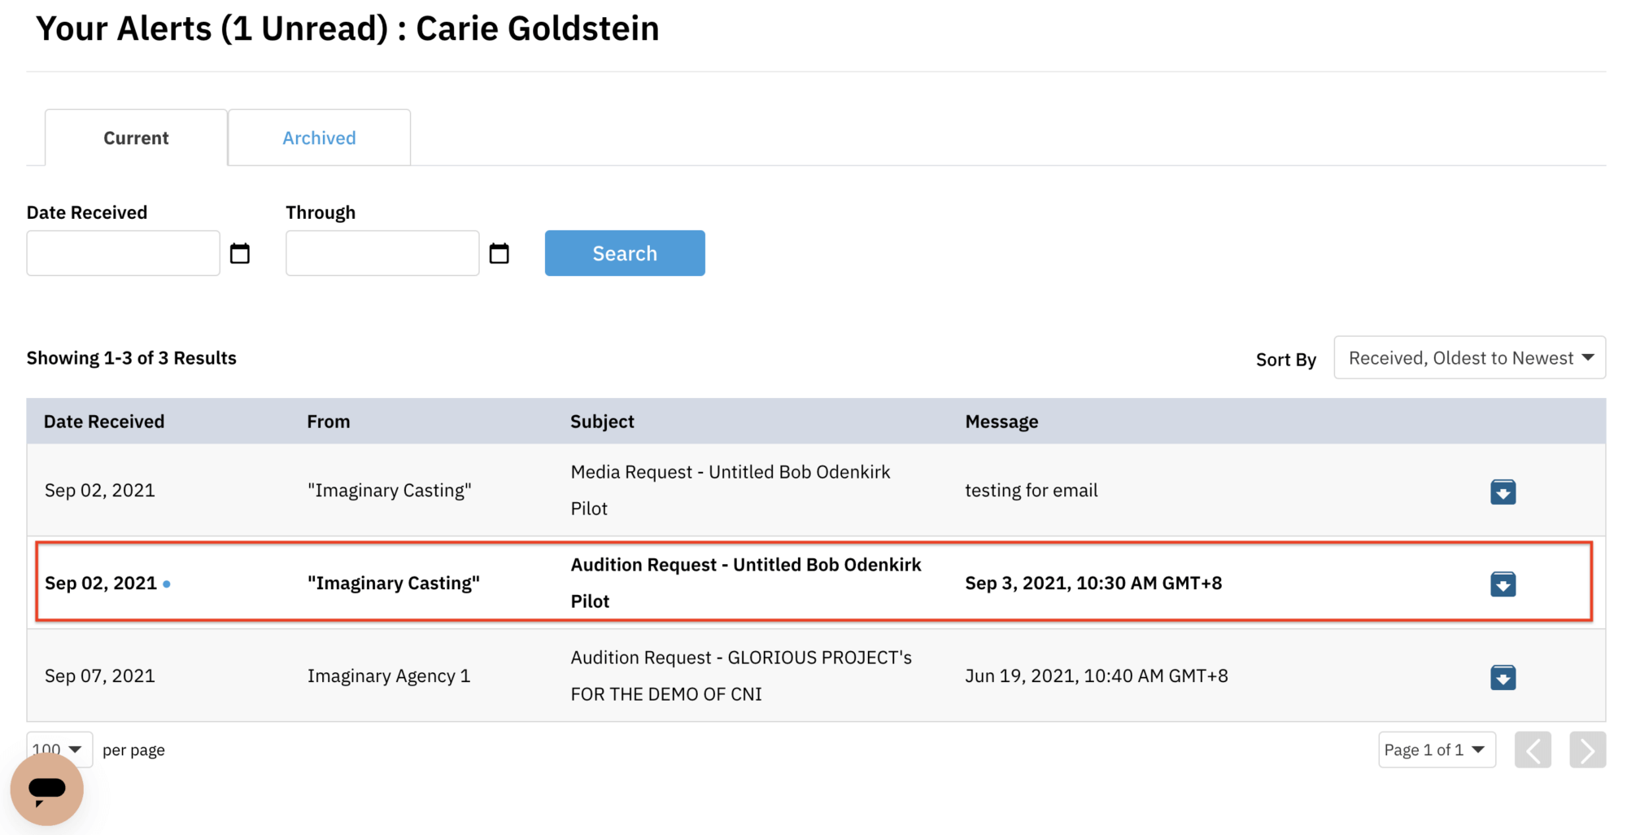
Task: Open the Page 1 of 1 selector
Action: pyautogui.click(x=1437, y=750)
